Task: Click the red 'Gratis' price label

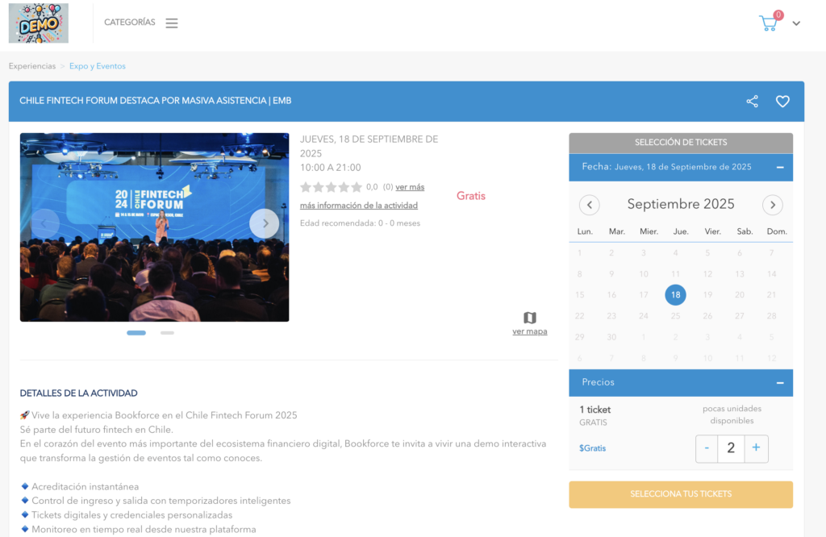Action: (x=471, y=196)
